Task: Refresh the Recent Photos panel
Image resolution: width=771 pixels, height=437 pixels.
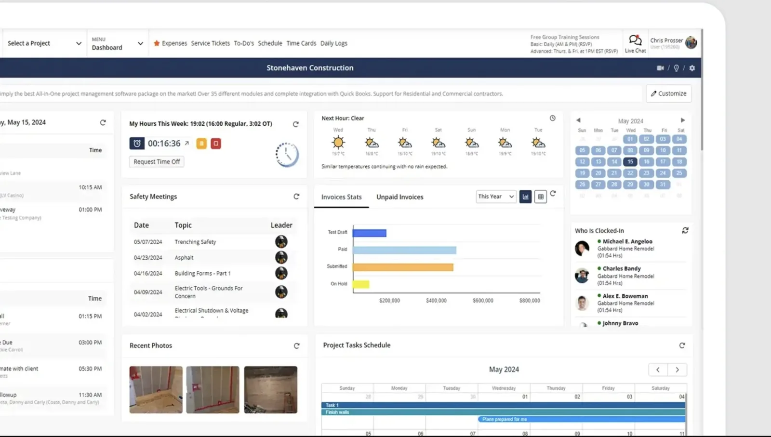Action: click(296, 346)
